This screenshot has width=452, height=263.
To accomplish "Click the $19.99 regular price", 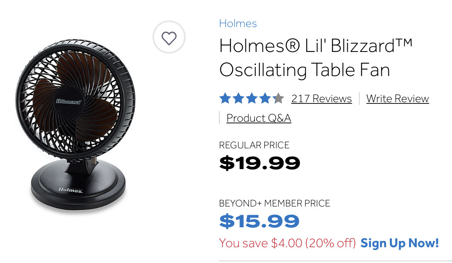I will pos(260,163).
